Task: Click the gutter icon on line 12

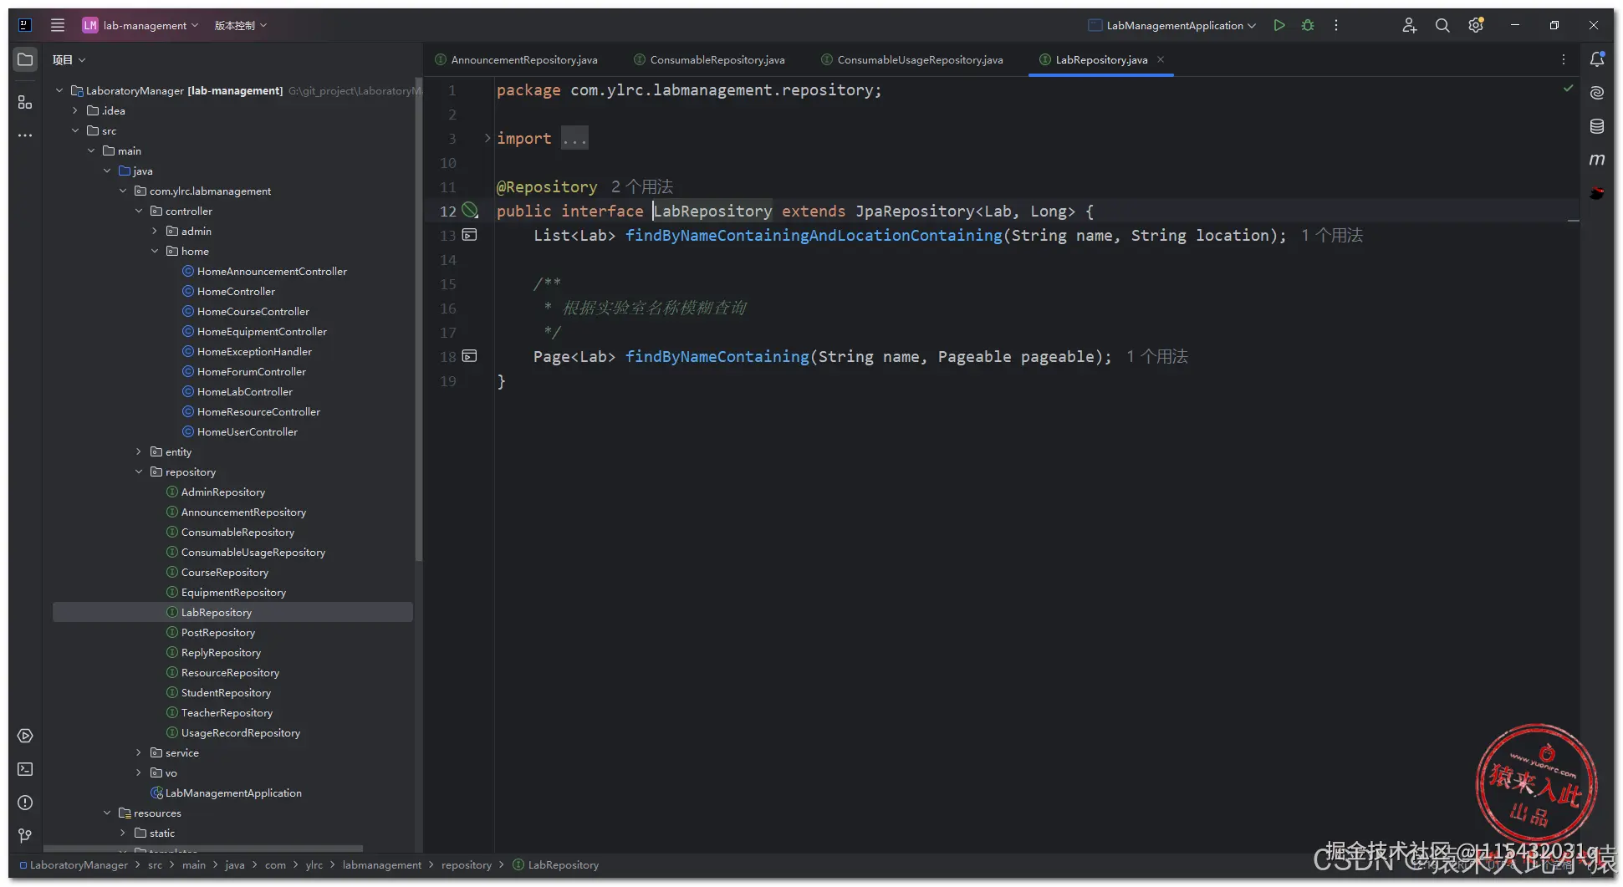Action: tap(470, 211)
